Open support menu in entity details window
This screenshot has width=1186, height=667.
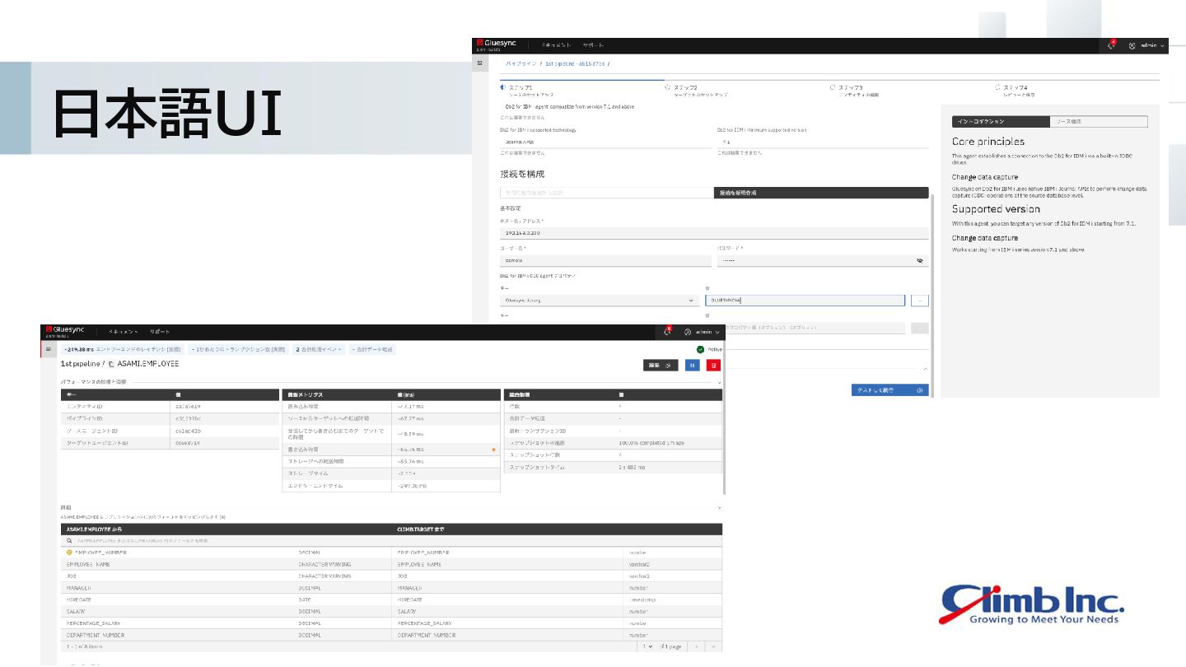(160, 331)
